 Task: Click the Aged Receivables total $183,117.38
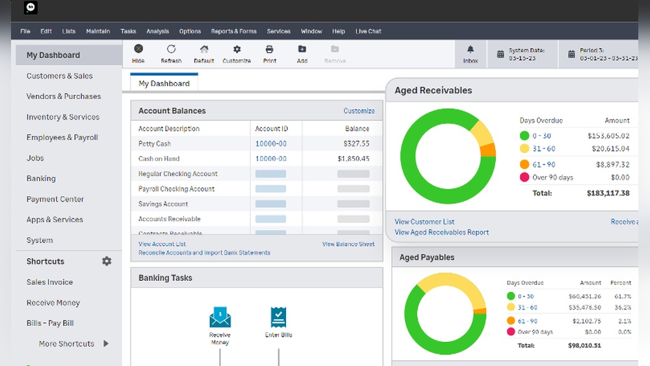pyautogui.click(x=608, y=192)
